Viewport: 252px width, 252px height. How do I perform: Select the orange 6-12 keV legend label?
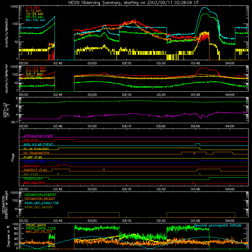tap(34, 11)
